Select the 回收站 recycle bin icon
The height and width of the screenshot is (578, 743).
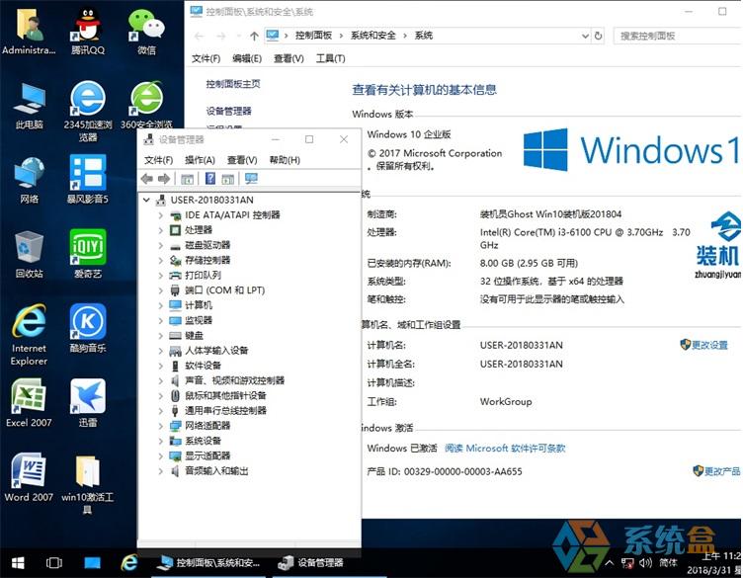tap(29, 252)
